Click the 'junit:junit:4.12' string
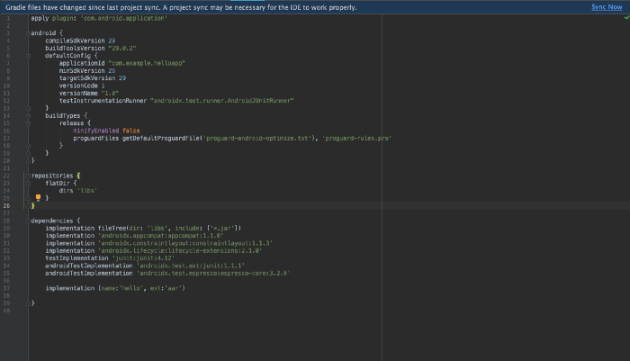 143,258
